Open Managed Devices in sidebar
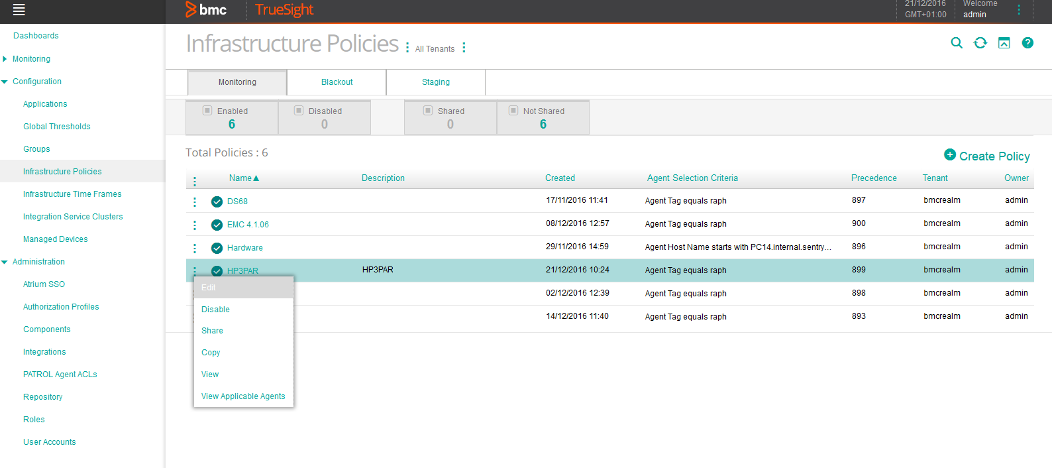The height and width of the screenshot is (468, 1052). [56, 239]
